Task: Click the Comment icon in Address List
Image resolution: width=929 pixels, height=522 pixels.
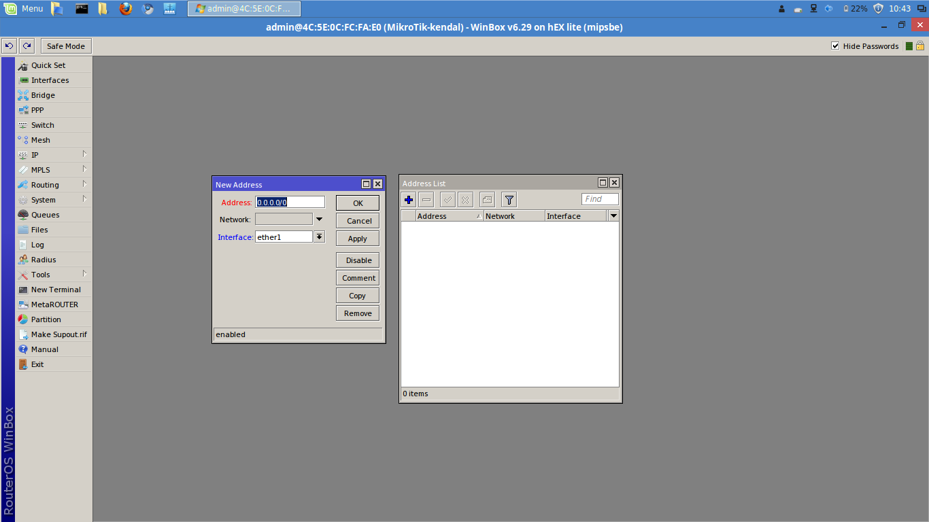Action: (487, 200)
